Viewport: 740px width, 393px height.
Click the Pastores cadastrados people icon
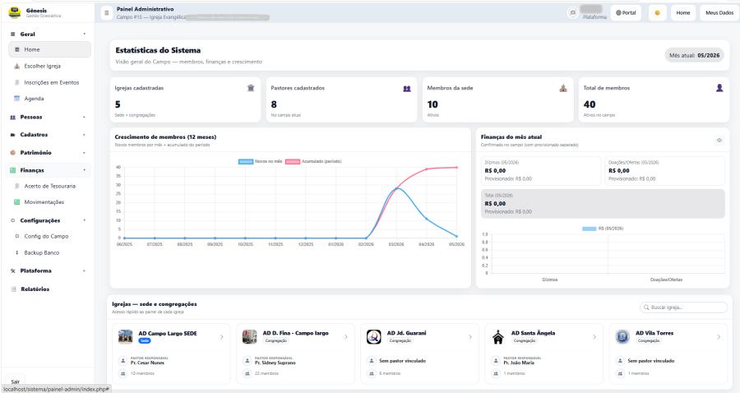pos(407,88)
